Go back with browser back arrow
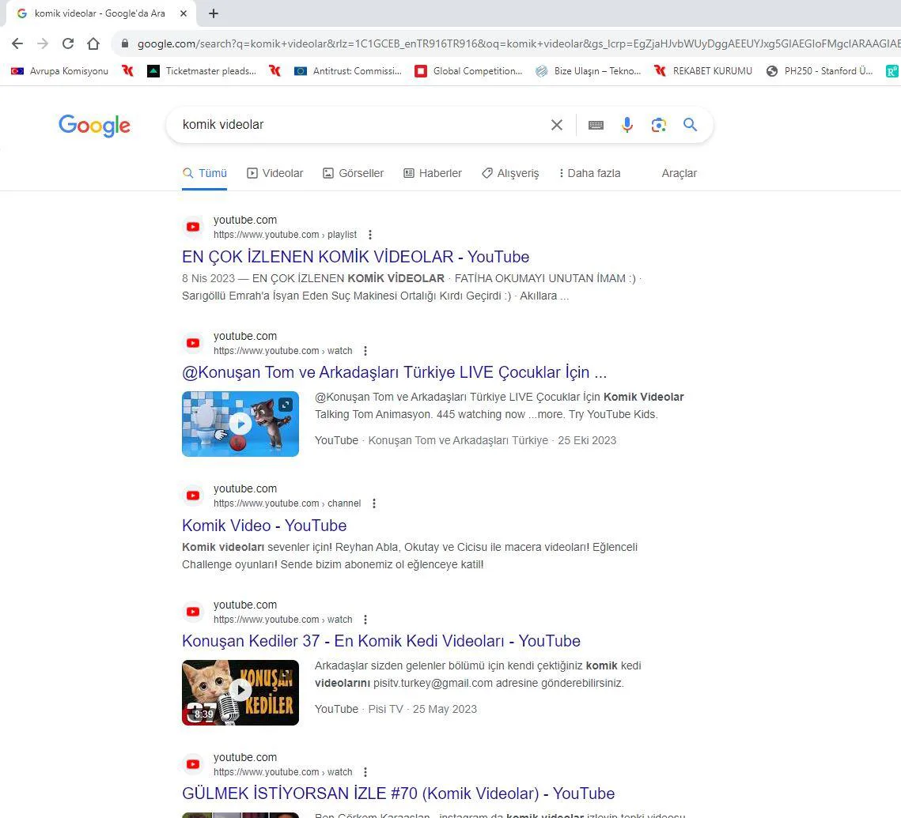The height and width of the screenshot is (818, 901). click(17, 43)
